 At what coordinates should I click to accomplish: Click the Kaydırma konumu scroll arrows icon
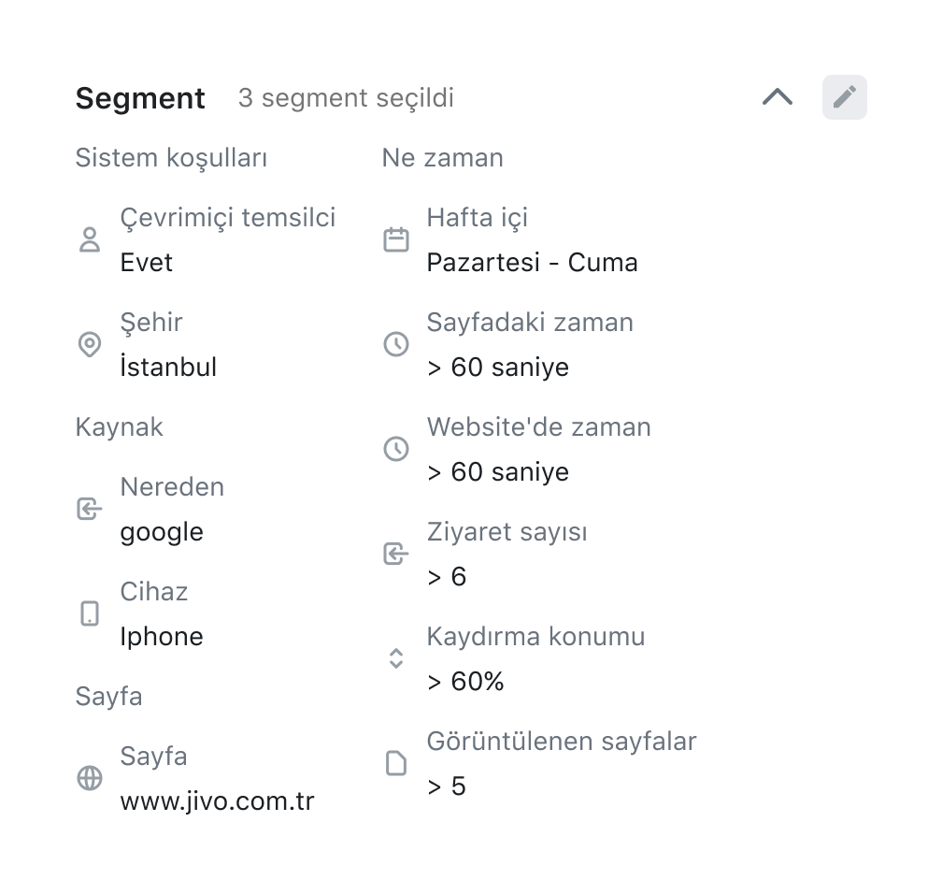(x=396, y=658)
